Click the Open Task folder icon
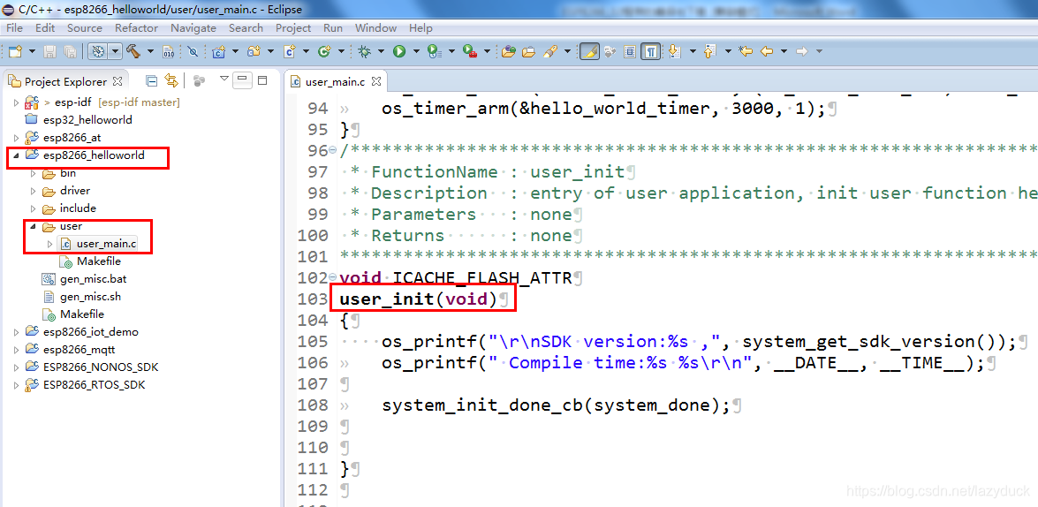 (528, 51)
